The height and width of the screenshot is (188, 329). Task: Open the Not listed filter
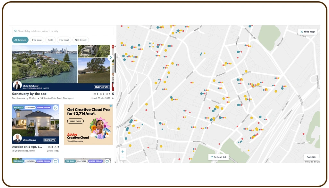(x=80, y=40)
